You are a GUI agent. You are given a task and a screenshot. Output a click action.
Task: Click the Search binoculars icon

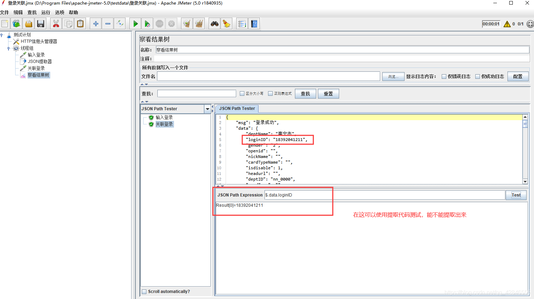coord(215,24)
